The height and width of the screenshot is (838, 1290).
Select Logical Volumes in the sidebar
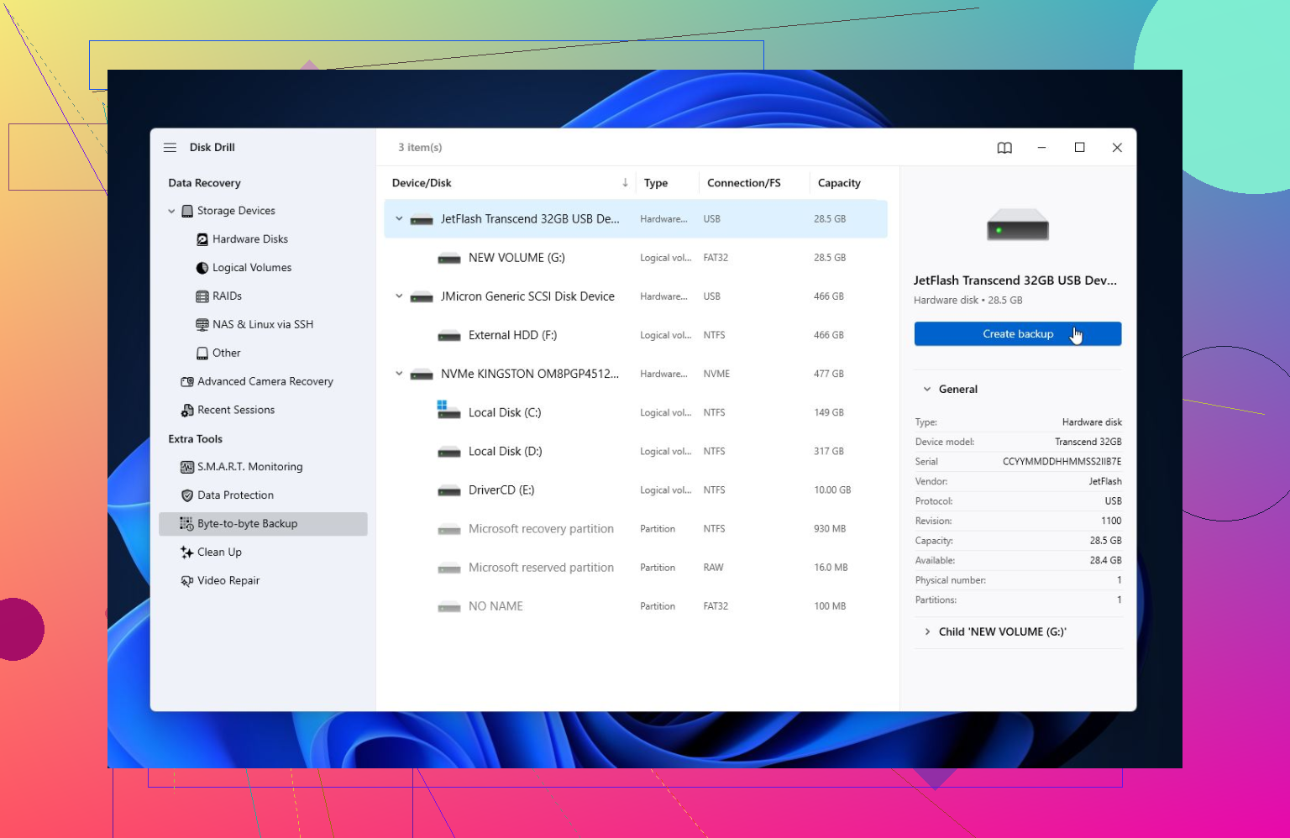[252, 268]
